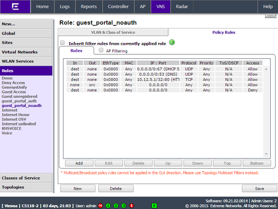Expand the New... sidebar section
The width and height of the screenshot is (278, 209).
(x=26, y=24)
